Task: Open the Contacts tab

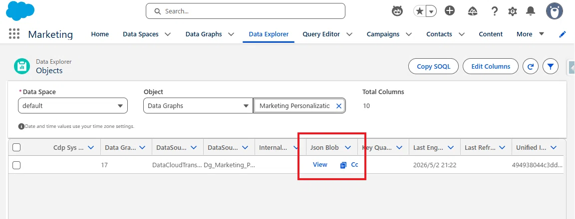Action: click(x=439, y=34)
